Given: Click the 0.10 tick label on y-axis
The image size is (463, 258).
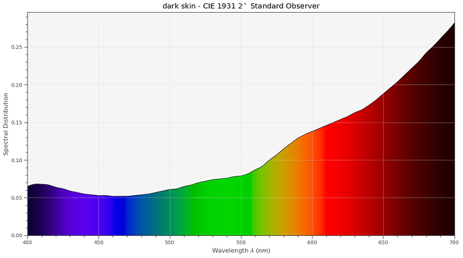Looking at the screenshot, I should [17, 160].
